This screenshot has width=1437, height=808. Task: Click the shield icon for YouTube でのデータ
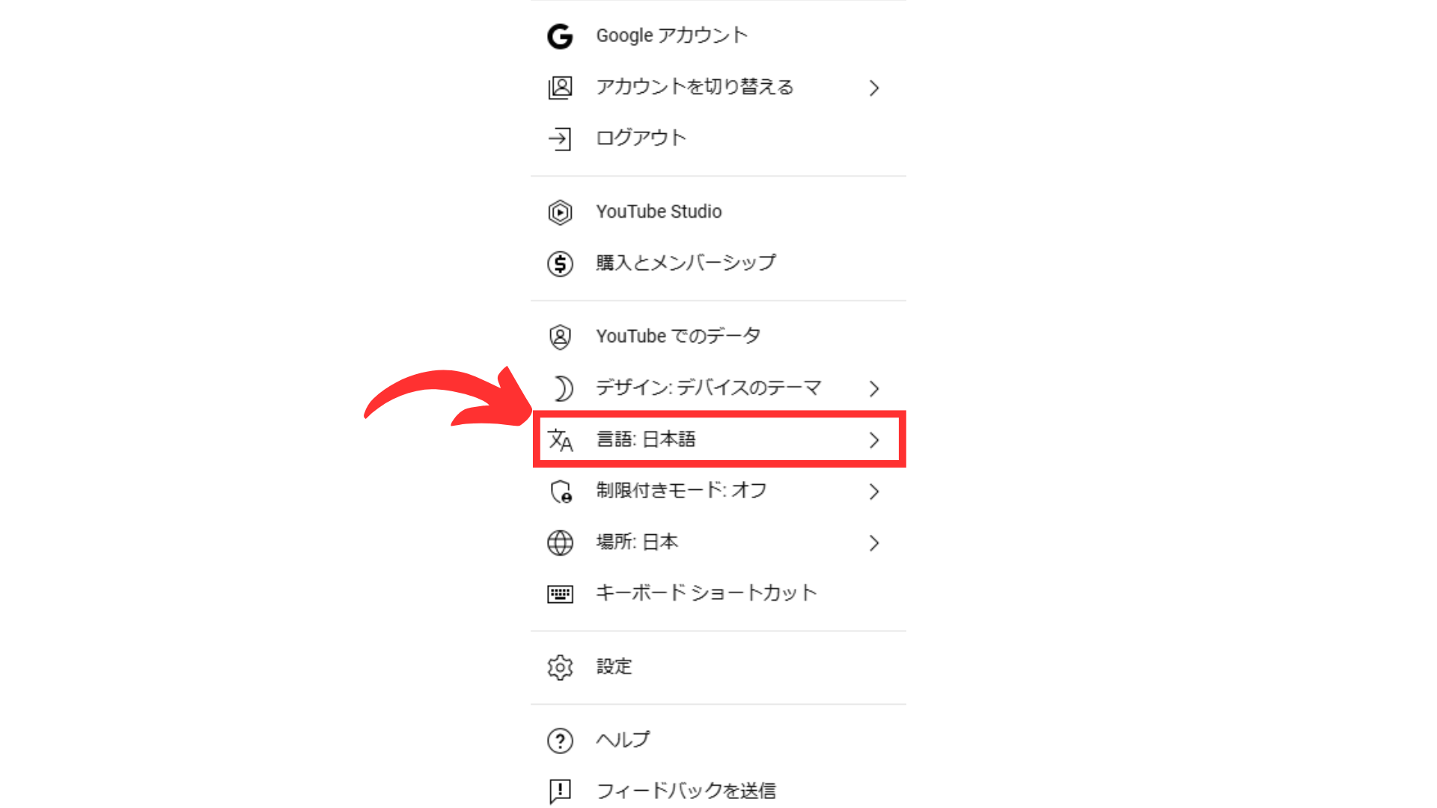[560, 337]
